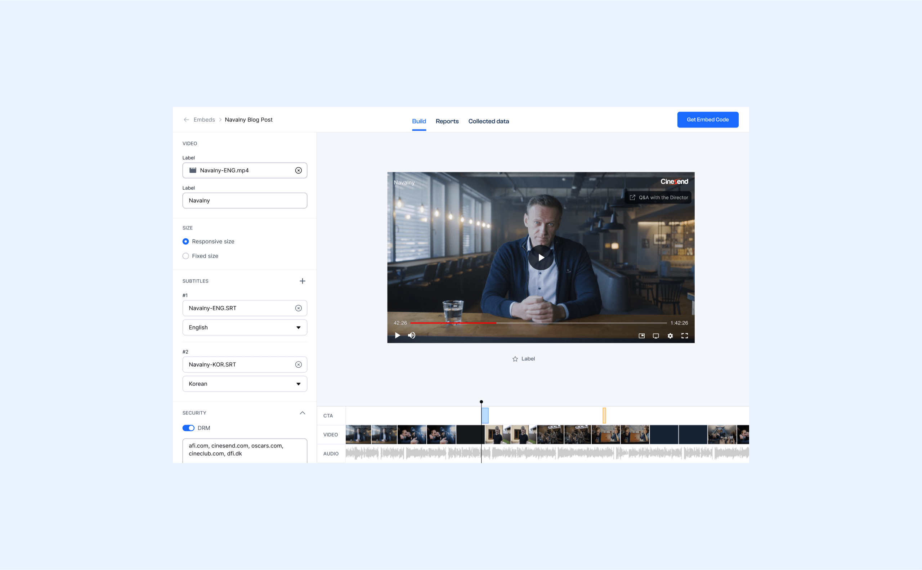Click the CineSend logo on the player
This screenshot has width=922, height=570.
674,181
